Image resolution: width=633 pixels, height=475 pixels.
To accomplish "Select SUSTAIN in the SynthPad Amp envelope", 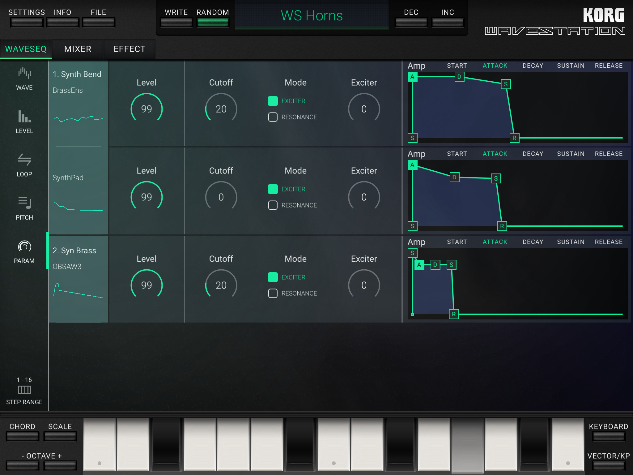I will click(571, 154).
